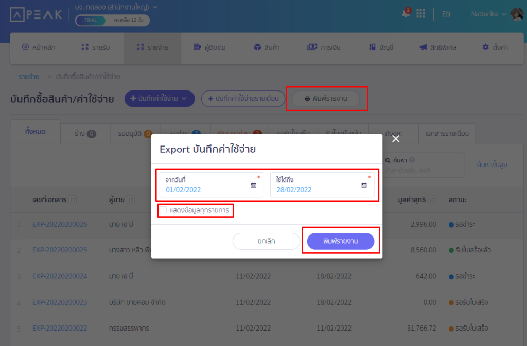Close the Export dialog with X
This screenshot has height=346, width=527.
point(395,139)
